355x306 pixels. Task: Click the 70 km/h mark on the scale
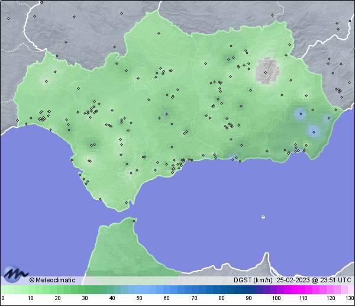pos(193,299)
